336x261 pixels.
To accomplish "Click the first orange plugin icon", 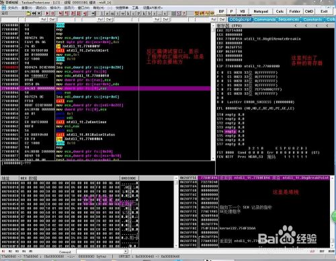I will (x=196, y=13).
